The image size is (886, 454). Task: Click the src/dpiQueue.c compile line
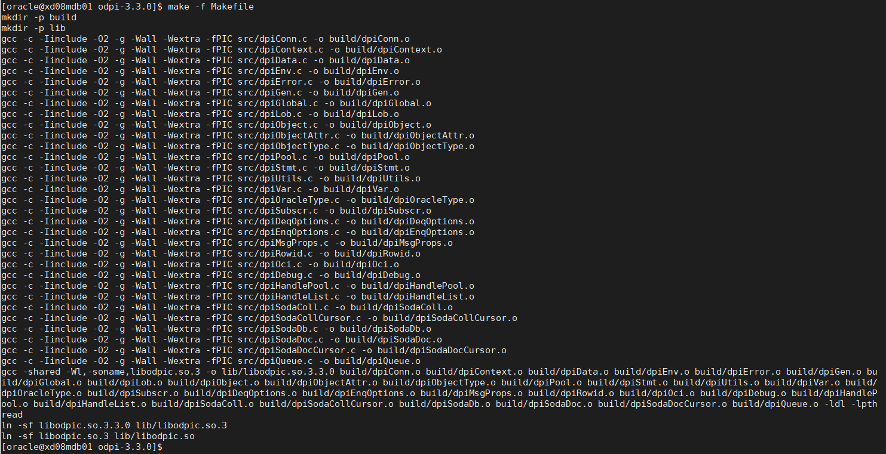[211, 361]
